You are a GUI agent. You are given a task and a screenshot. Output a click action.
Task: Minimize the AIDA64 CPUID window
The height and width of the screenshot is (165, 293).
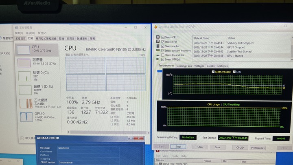click(131, 138)
